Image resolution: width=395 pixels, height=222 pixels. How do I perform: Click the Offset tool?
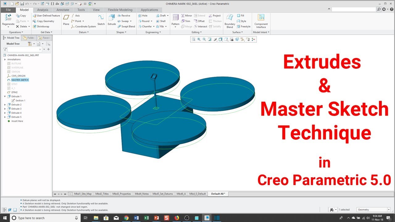pos(199,21)
